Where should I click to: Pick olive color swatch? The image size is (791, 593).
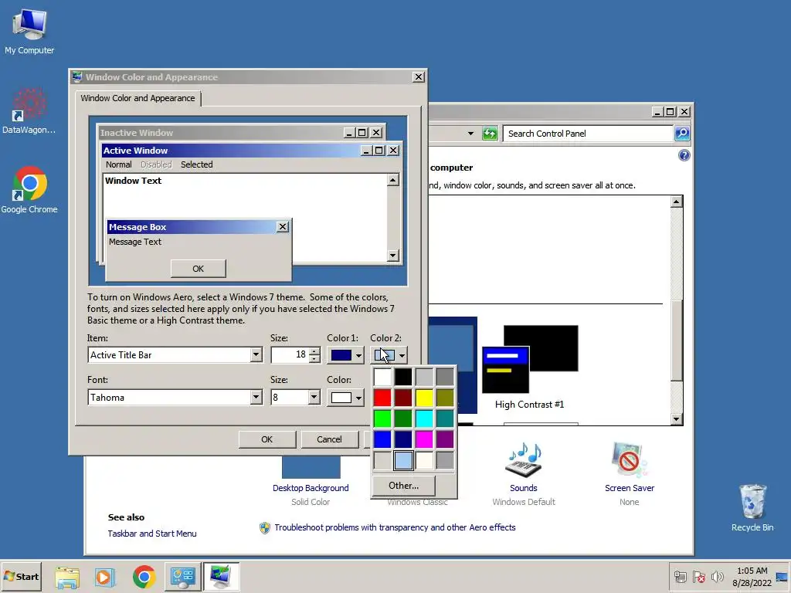pyautogui.click(x=445, y=398)
